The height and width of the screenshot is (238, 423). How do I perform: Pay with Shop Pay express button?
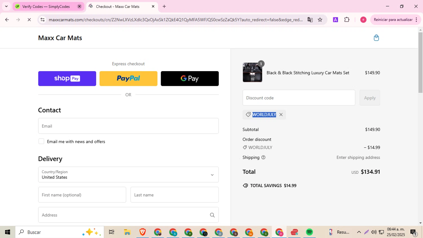[67, 78]
